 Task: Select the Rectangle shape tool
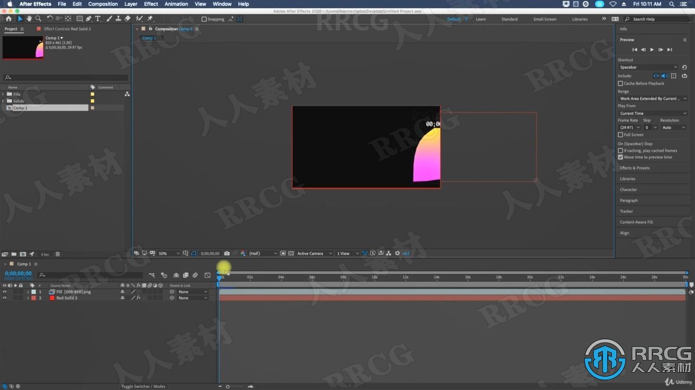[79, 18]
